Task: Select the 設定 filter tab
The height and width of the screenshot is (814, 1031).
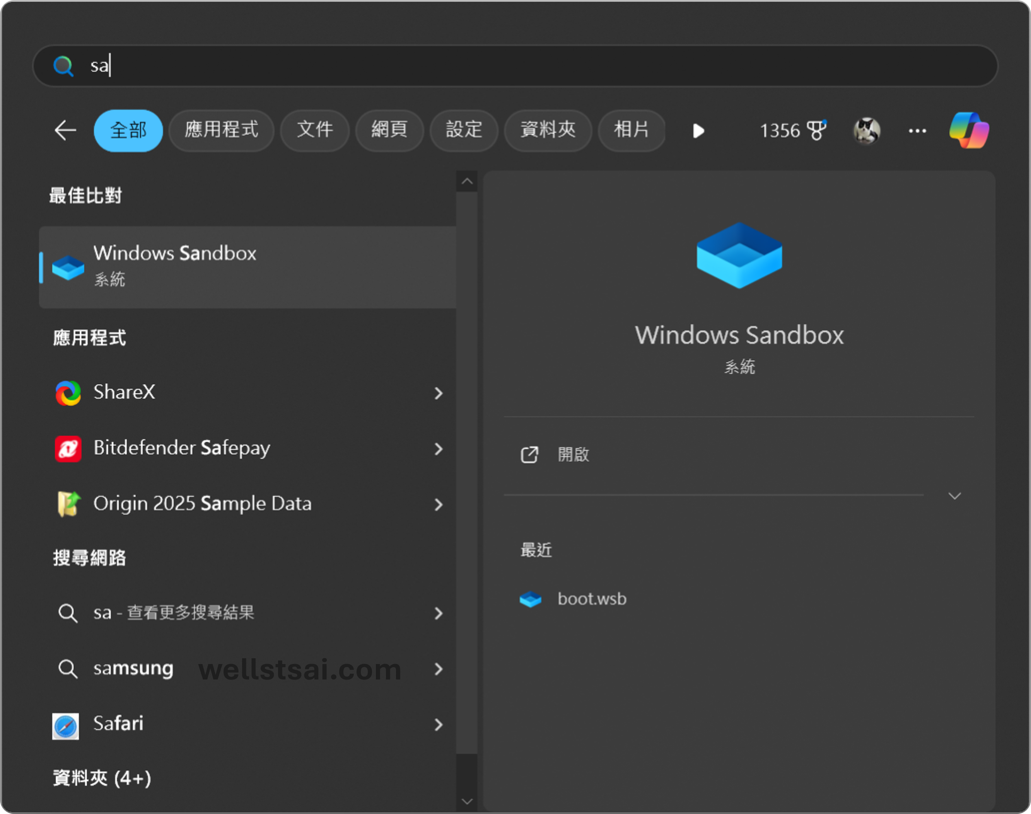Action: [x=464, y=131]
